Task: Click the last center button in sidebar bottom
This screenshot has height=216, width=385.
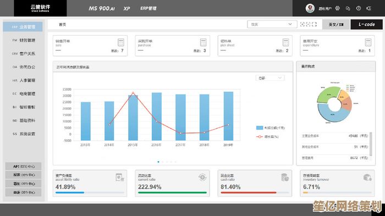Action: (x=24, y=192)
